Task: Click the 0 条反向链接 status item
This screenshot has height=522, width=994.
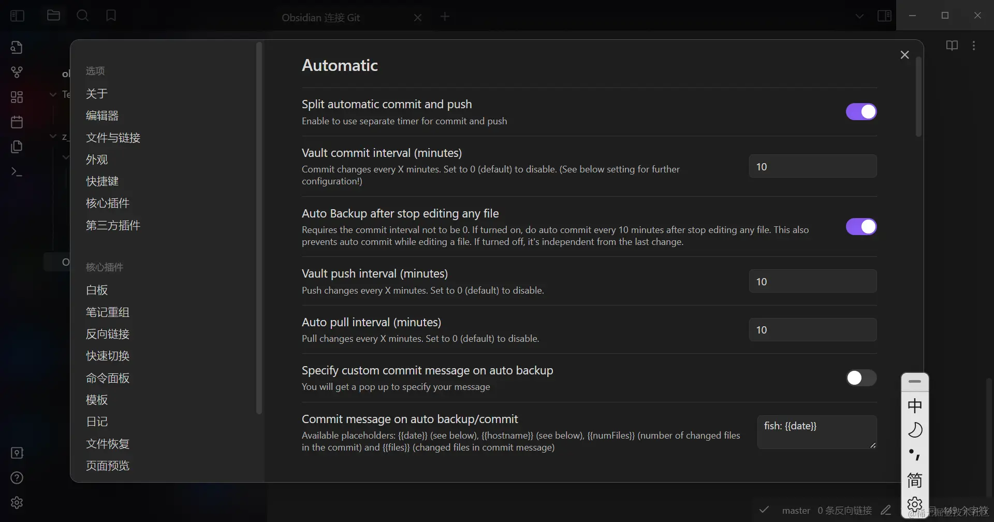Action: (845, 511)
